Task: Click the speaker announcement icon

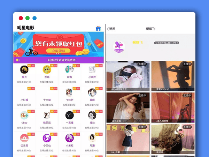Action: click(x=17, y=60)
